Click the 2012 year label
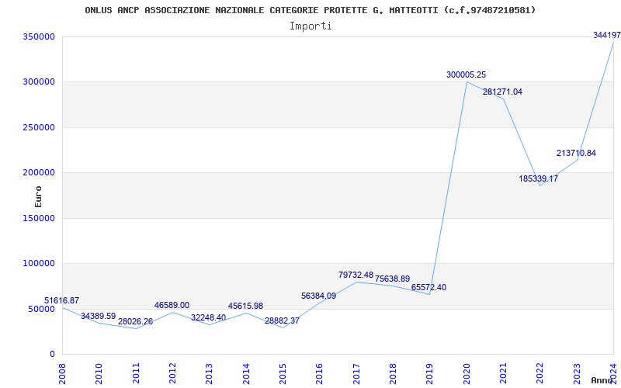This screenshot has height=388, width=621. 172,373
